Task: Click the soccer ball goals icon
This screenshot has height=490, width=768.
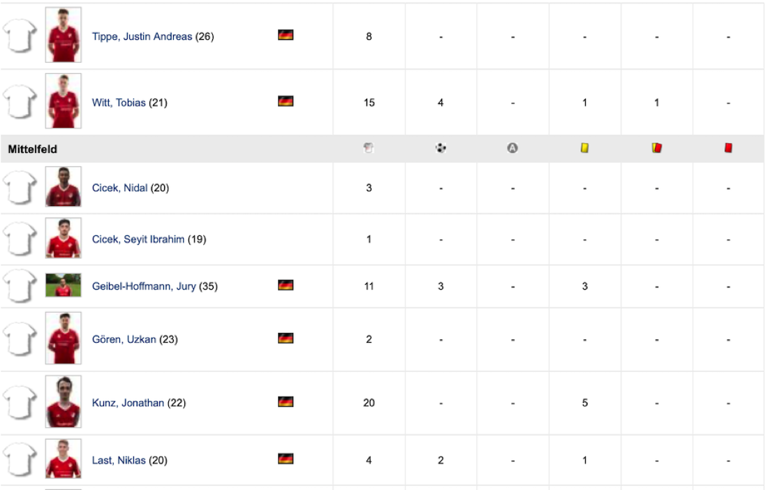Action: pos(441,148)
